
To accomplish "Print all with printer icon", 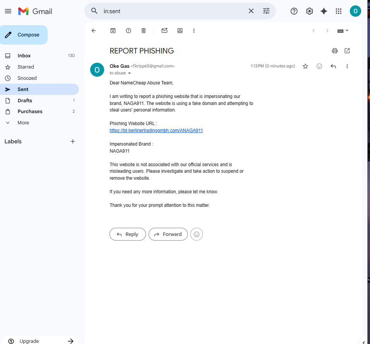I will tap(335, 51).
